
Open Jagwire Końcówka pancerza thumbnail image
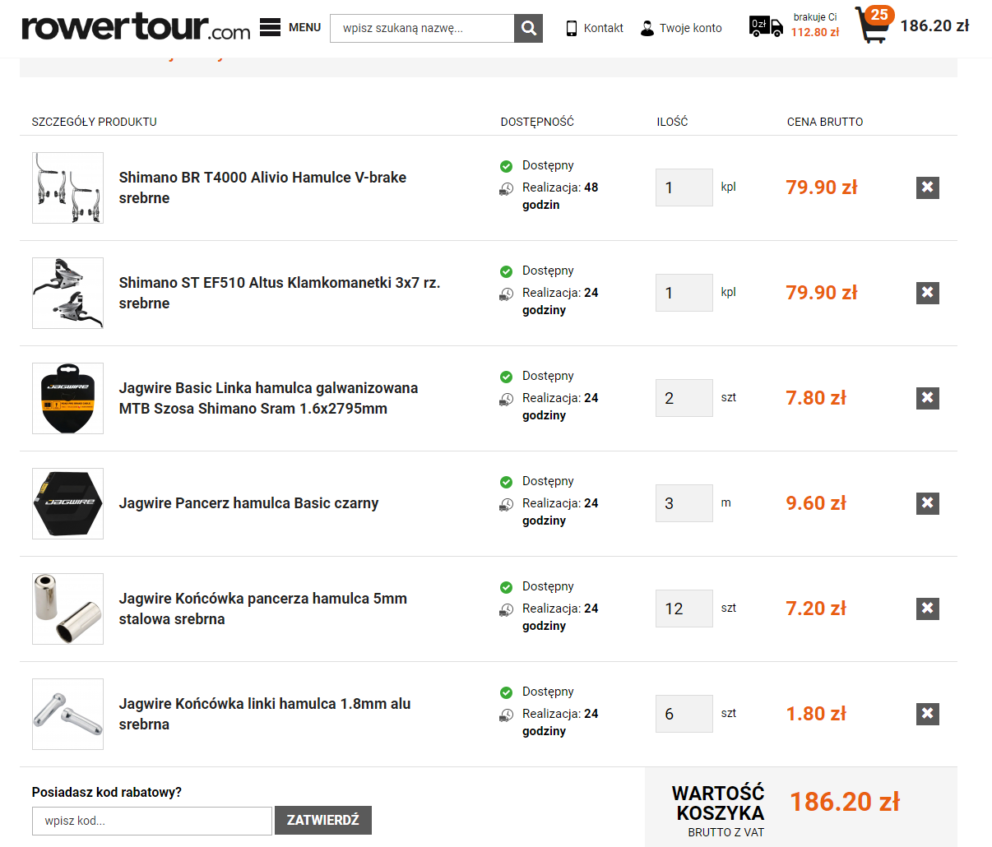tap(67, 609)
